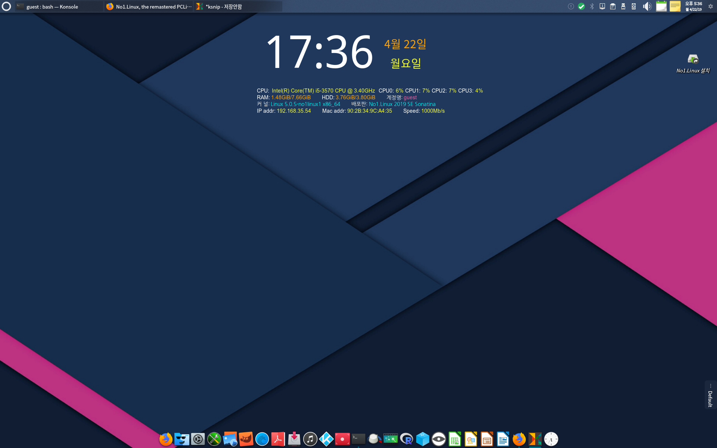The width and height of the screenshot is (717, 448).
Task: Open the volume speaker control
Action: pyautogui.click(x=647, y=6)
